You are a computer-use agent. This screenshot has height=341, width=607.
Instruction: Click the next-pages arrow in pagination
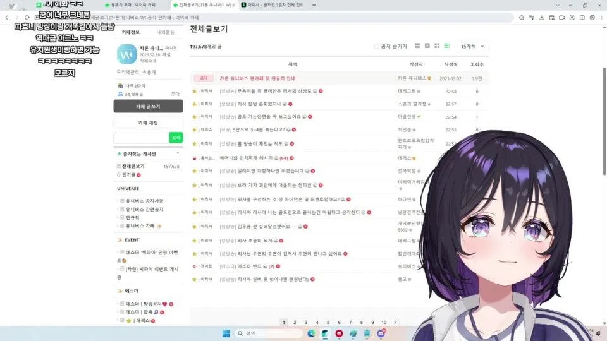[395, 323]
